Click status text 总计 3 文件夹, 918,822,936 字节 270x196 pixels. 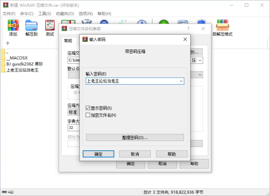point(173,192)
